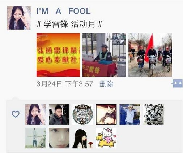Open the poster's profile avatar
Screen dimensions: 183x153
19,18
